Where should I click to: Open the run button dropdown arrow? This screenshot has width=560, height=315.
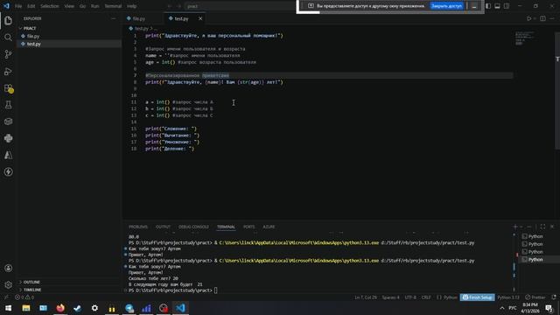[535, 18]
